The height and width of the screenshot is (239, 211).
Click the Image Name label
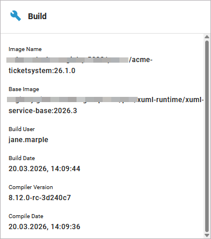pos(25,49)
